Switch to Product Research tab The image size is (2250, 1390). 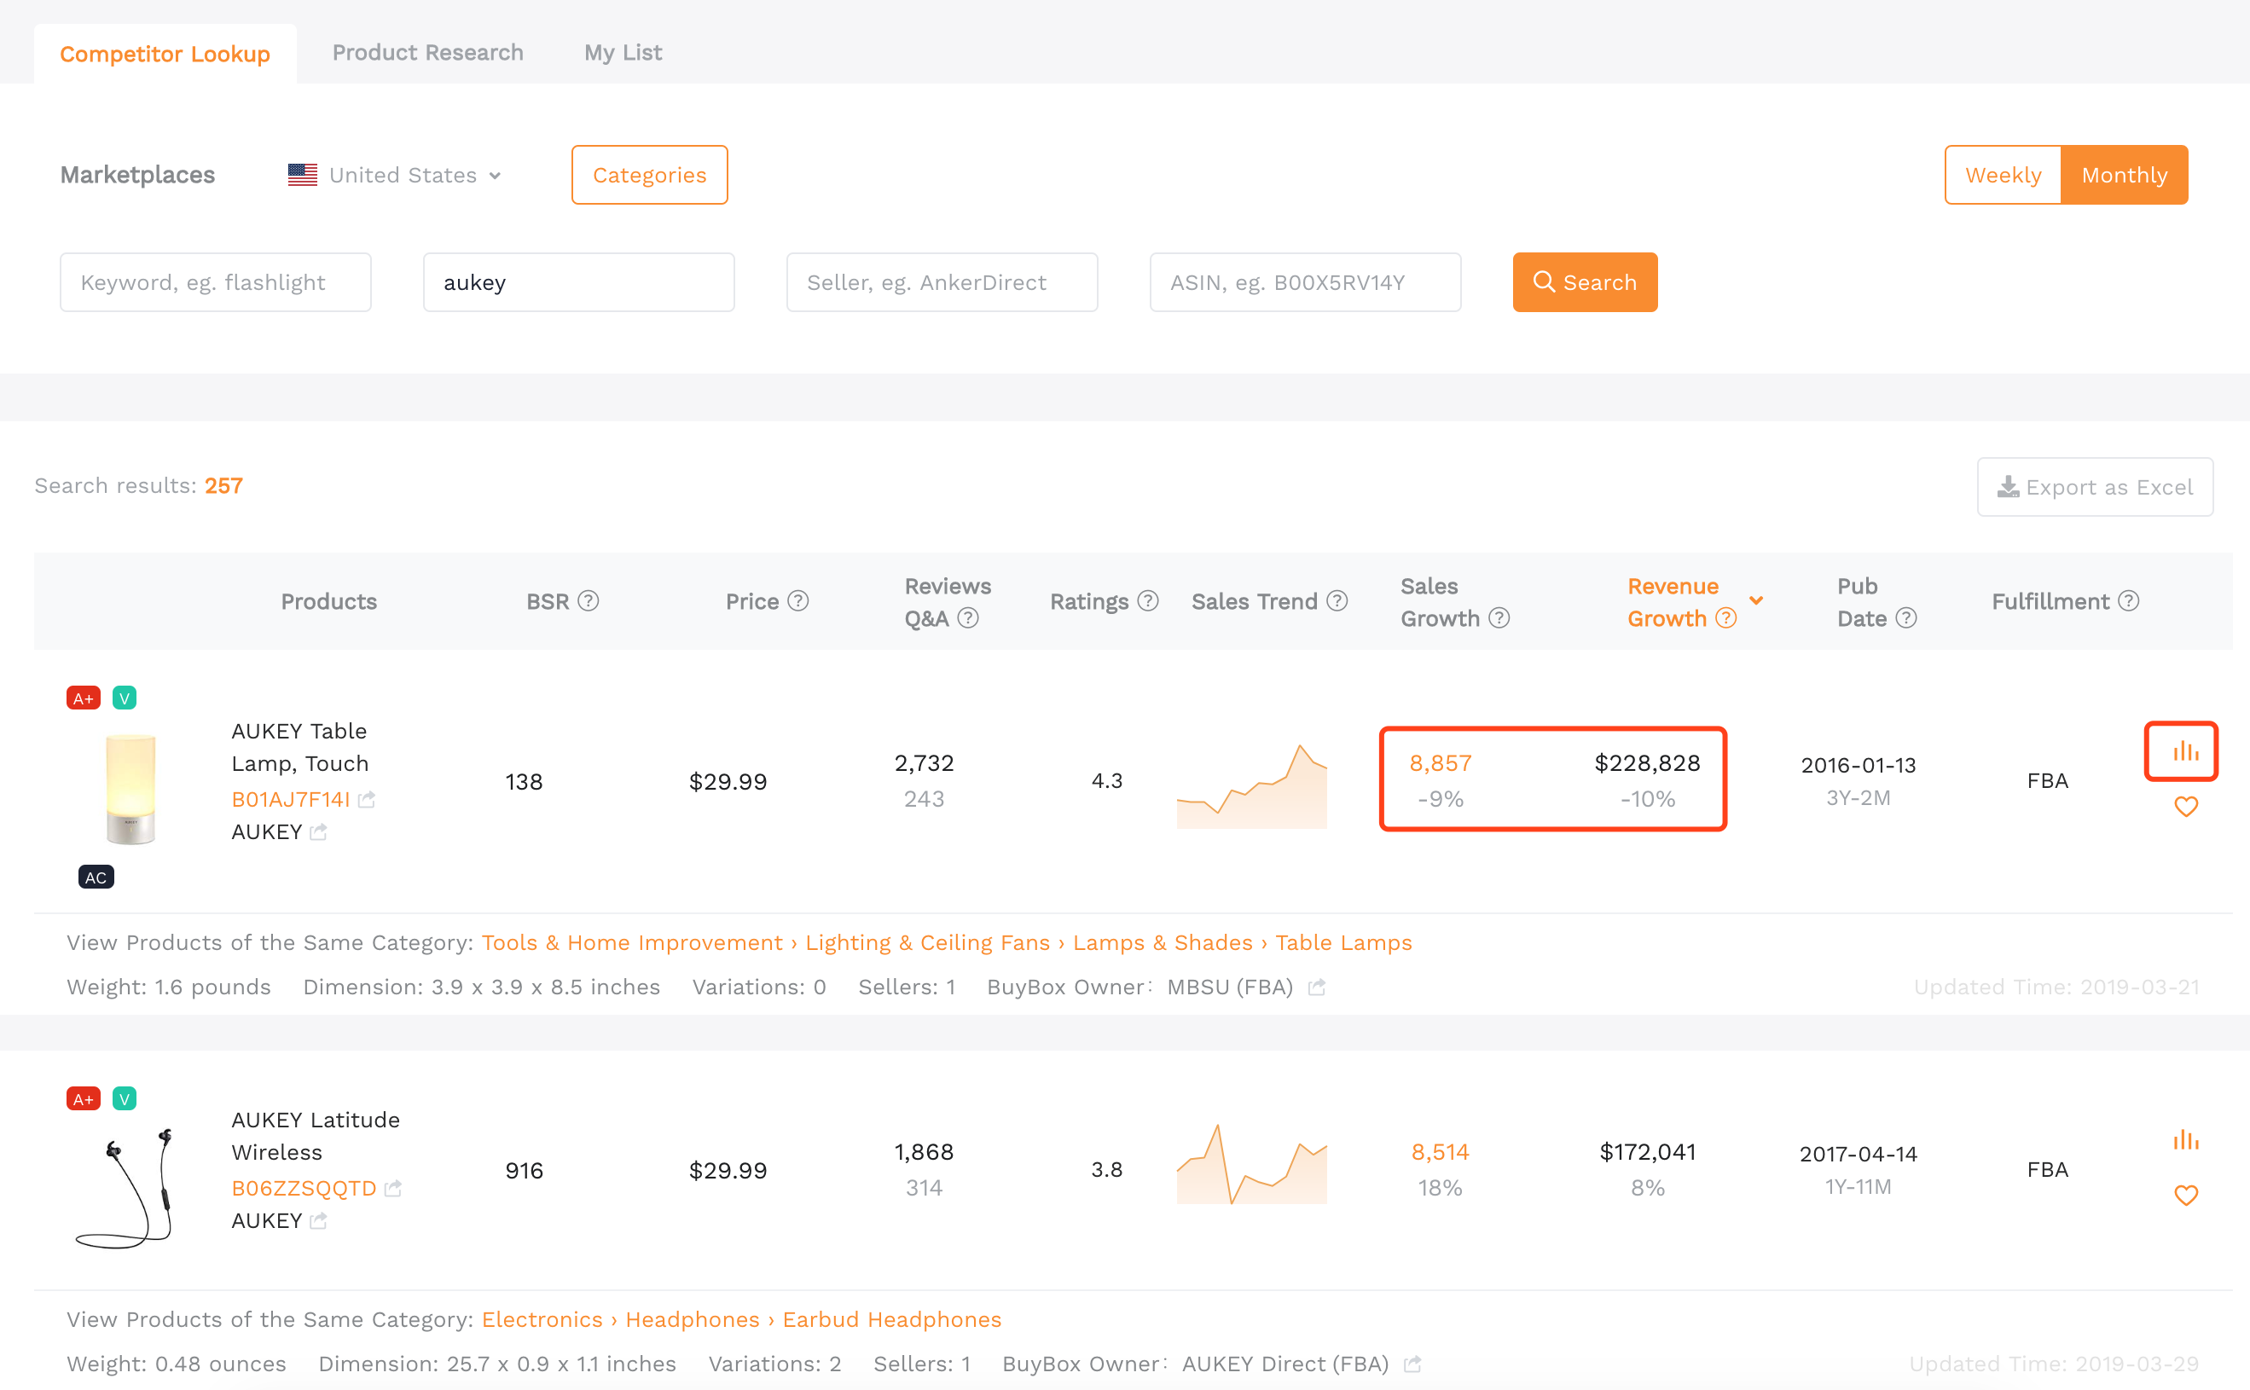click(x=427, y=52)
